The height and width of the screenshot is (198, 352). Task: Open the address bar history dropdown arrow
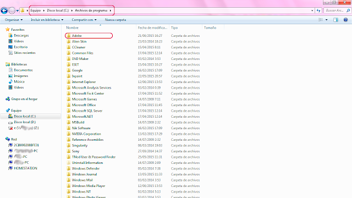point(312,10)
